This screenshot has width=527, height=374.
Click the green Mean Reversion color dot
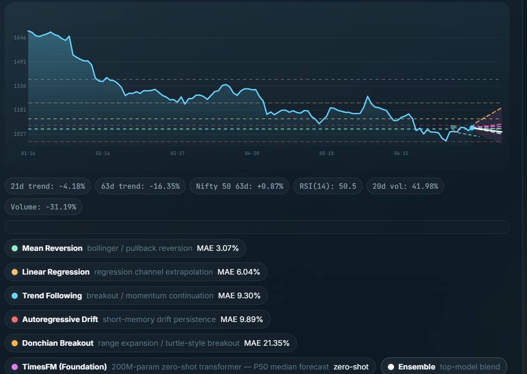(x=15, y=248)
